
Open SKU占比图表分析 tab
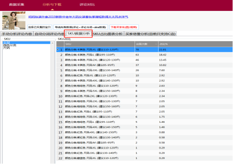[108, 34]
